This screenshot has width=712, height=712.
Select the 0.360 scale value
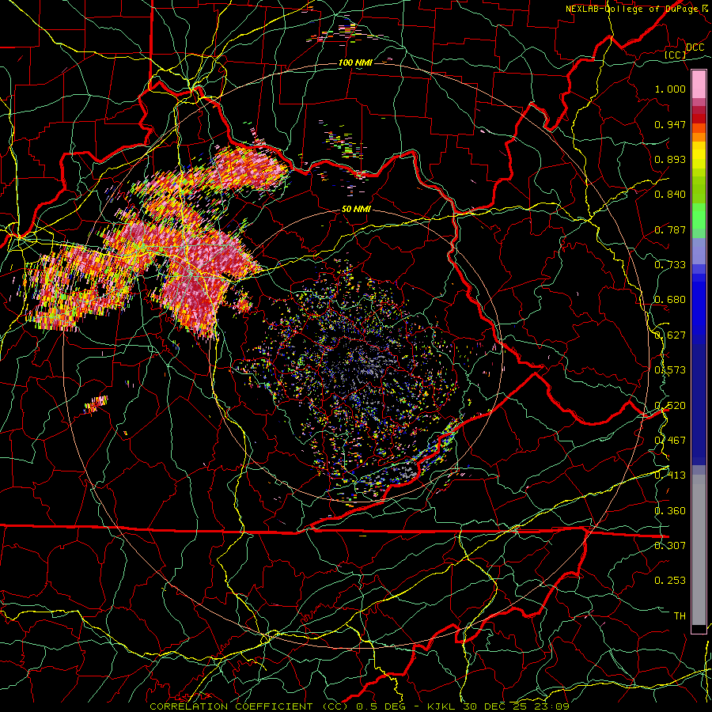point(670,511)
